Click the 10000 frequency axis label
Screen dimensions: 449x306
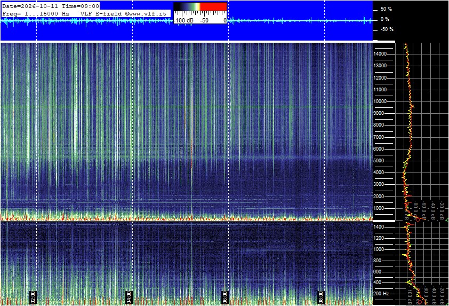pos(380,101)
